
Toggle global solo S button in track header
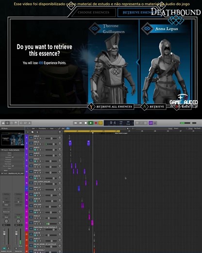coord(37,132)
